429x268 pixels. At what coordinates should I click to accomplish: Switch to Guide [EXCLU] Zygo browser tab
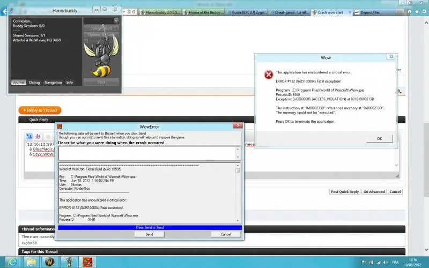246,12
